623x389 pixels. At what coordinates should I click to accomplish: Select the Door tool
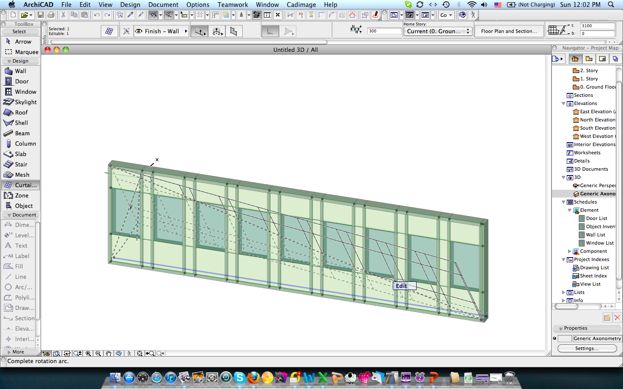tap(20, 81)
